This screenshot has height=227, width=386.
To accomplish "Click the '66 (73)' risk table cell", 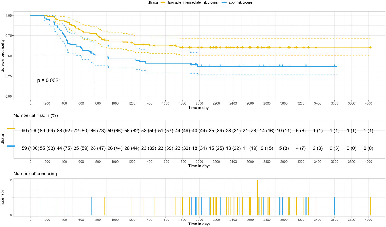I will pyautogui.click(x=98, y=131).
